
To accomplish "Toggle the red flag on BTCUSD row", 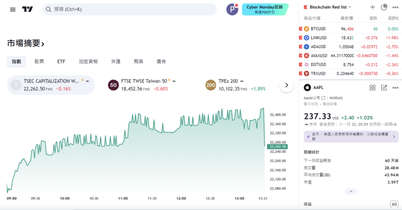I will 301,29.
